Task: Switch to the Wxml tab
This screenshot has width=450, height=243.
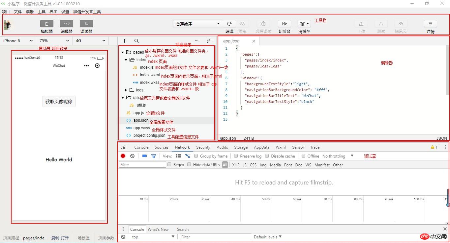Action: point(281,147)
